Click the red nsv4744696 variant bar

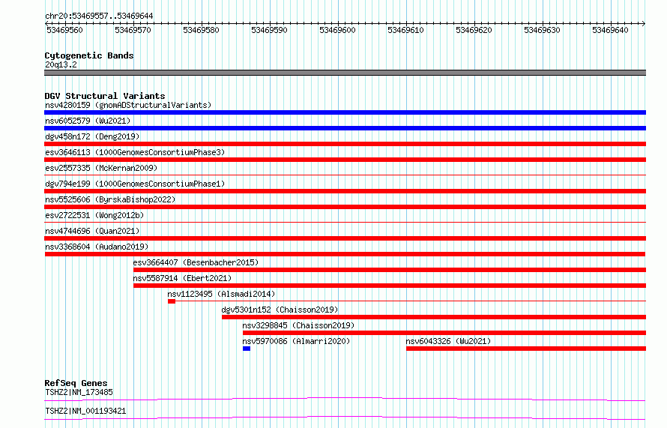[x=345, y=238]
